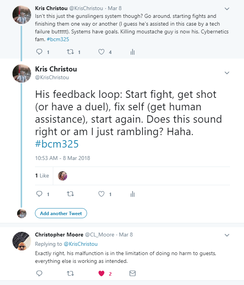Like the feedback loop tweet

[x=102, y=194]
